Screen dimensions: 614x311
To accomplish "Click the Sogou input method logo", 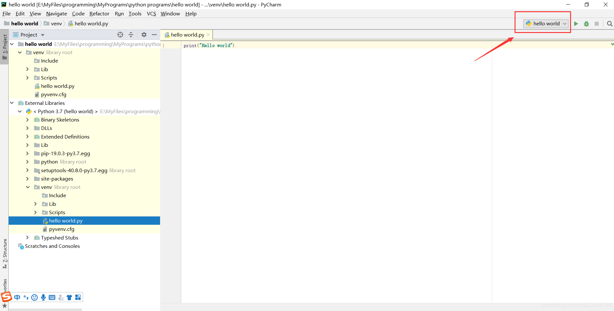I will (x=6, y=297).
